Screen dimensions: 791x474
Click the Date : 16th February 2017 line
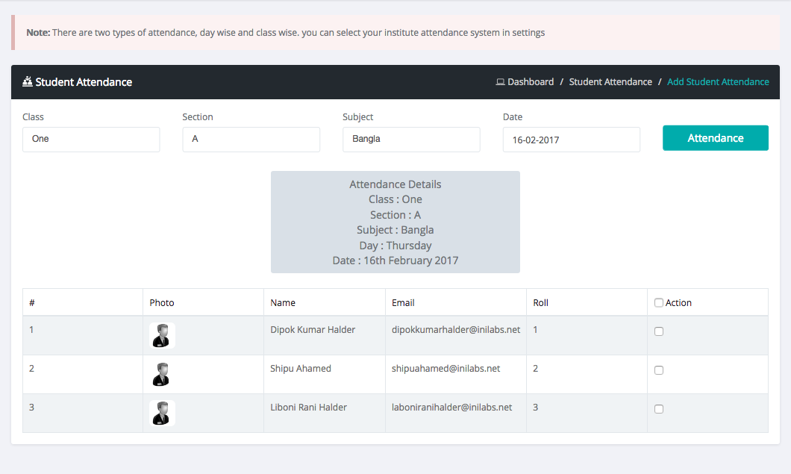pos(395,261)
